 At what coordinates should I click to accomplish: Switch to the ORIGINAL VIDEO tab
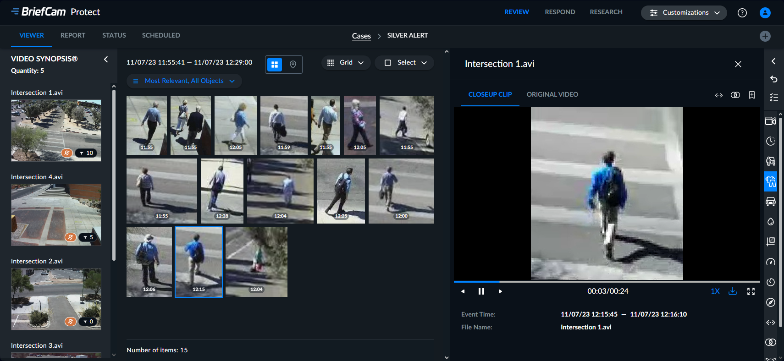pyautogui.click(x=552, y=94)
